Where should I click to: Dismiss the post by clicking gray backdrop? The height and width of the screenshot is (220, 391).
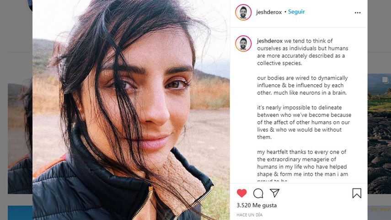pos(15,38)
